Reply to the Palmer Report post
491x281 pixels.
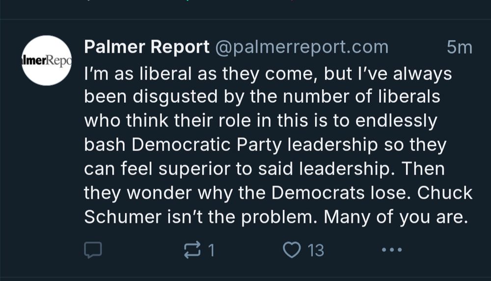click(93, 250)
